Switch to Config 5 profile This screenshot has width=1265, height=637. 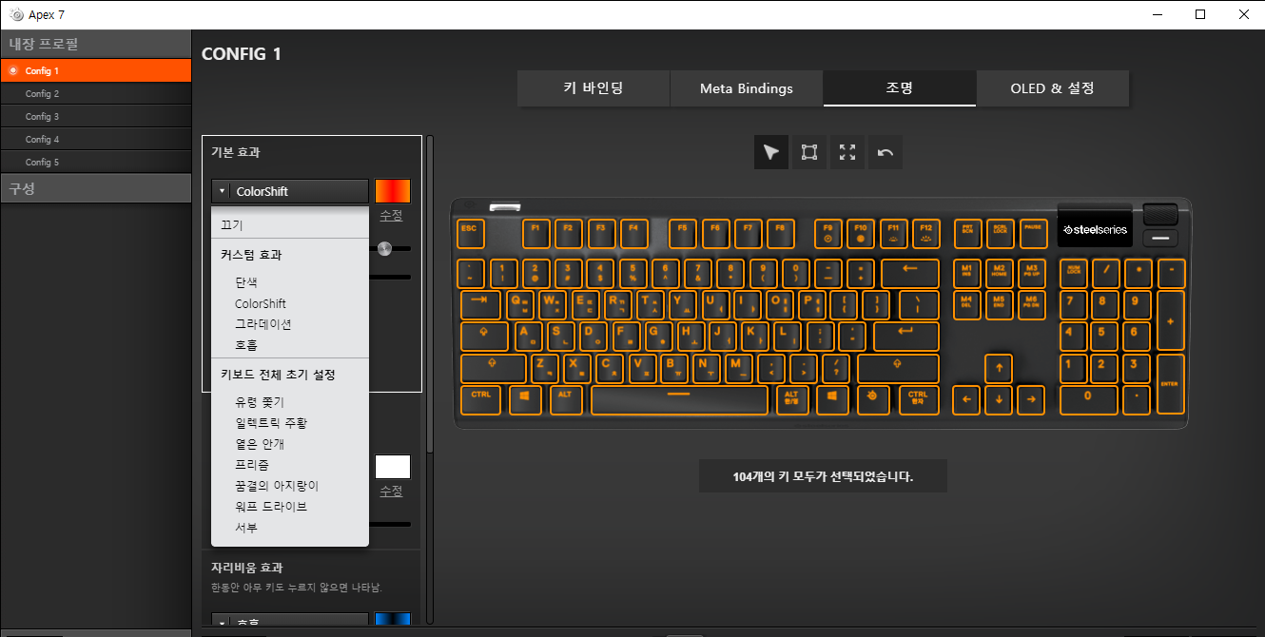95,162
